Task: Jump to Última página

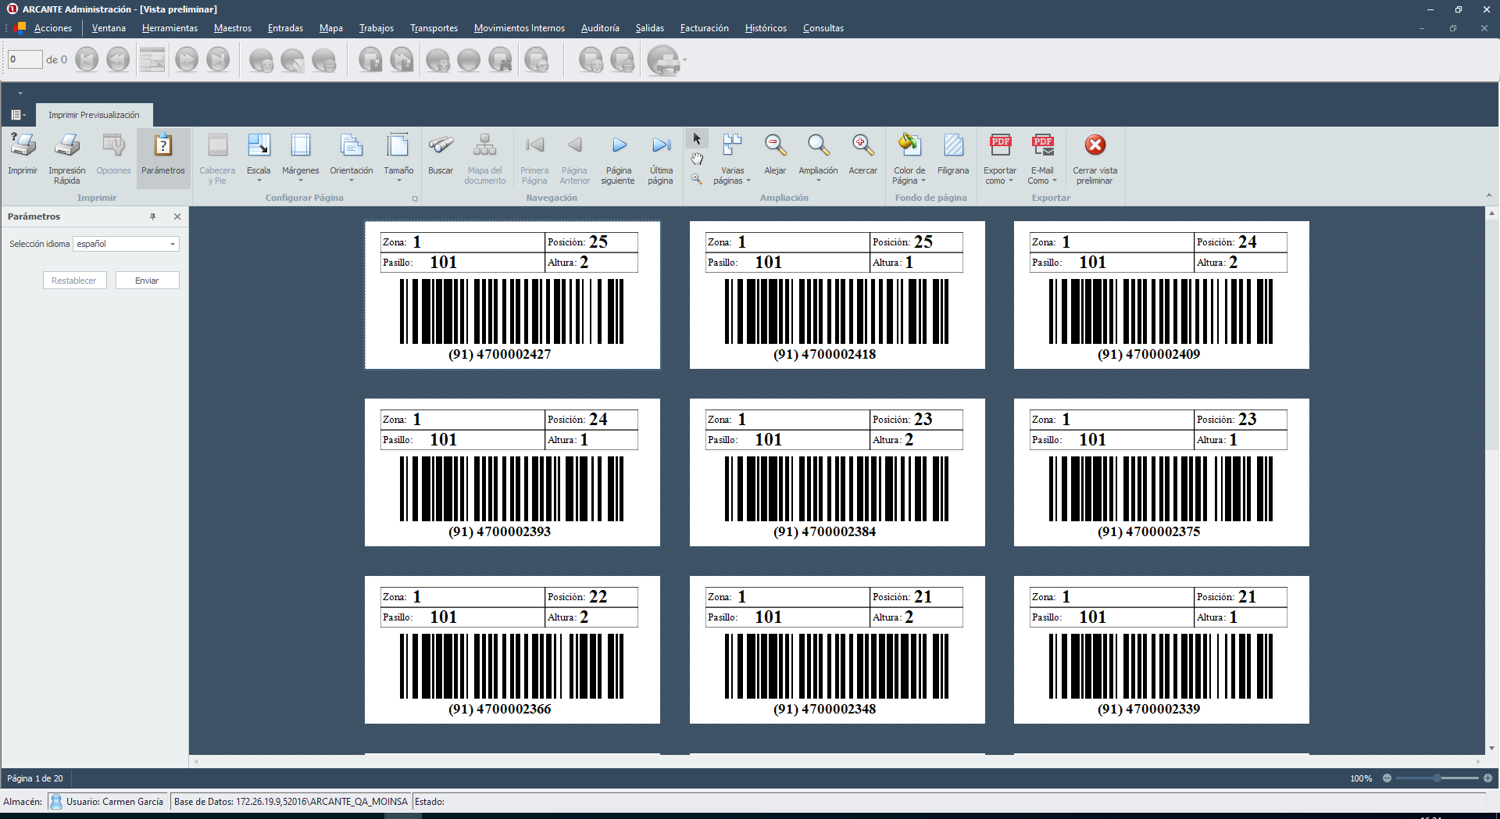Action: click(x=661, y=158)
